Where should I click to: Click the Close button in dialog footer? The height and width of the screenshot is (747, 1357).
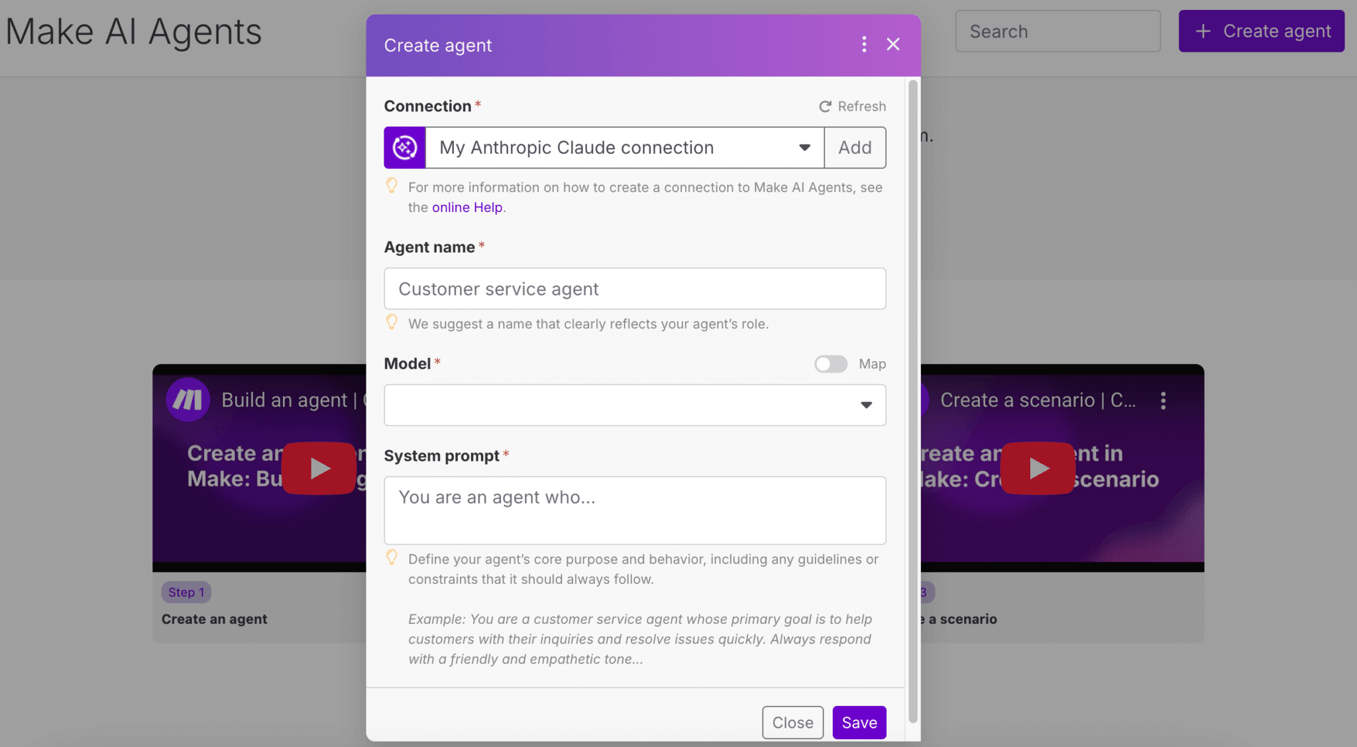click(x=792, y=722)
